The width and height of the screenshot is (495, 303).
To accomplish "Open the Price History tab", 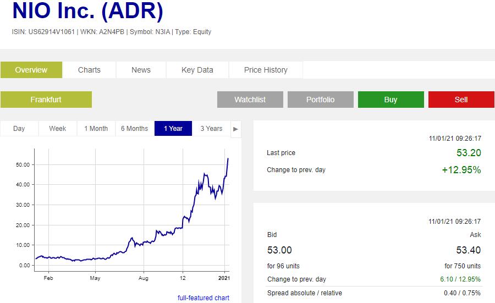I will (x=266, y=70).
